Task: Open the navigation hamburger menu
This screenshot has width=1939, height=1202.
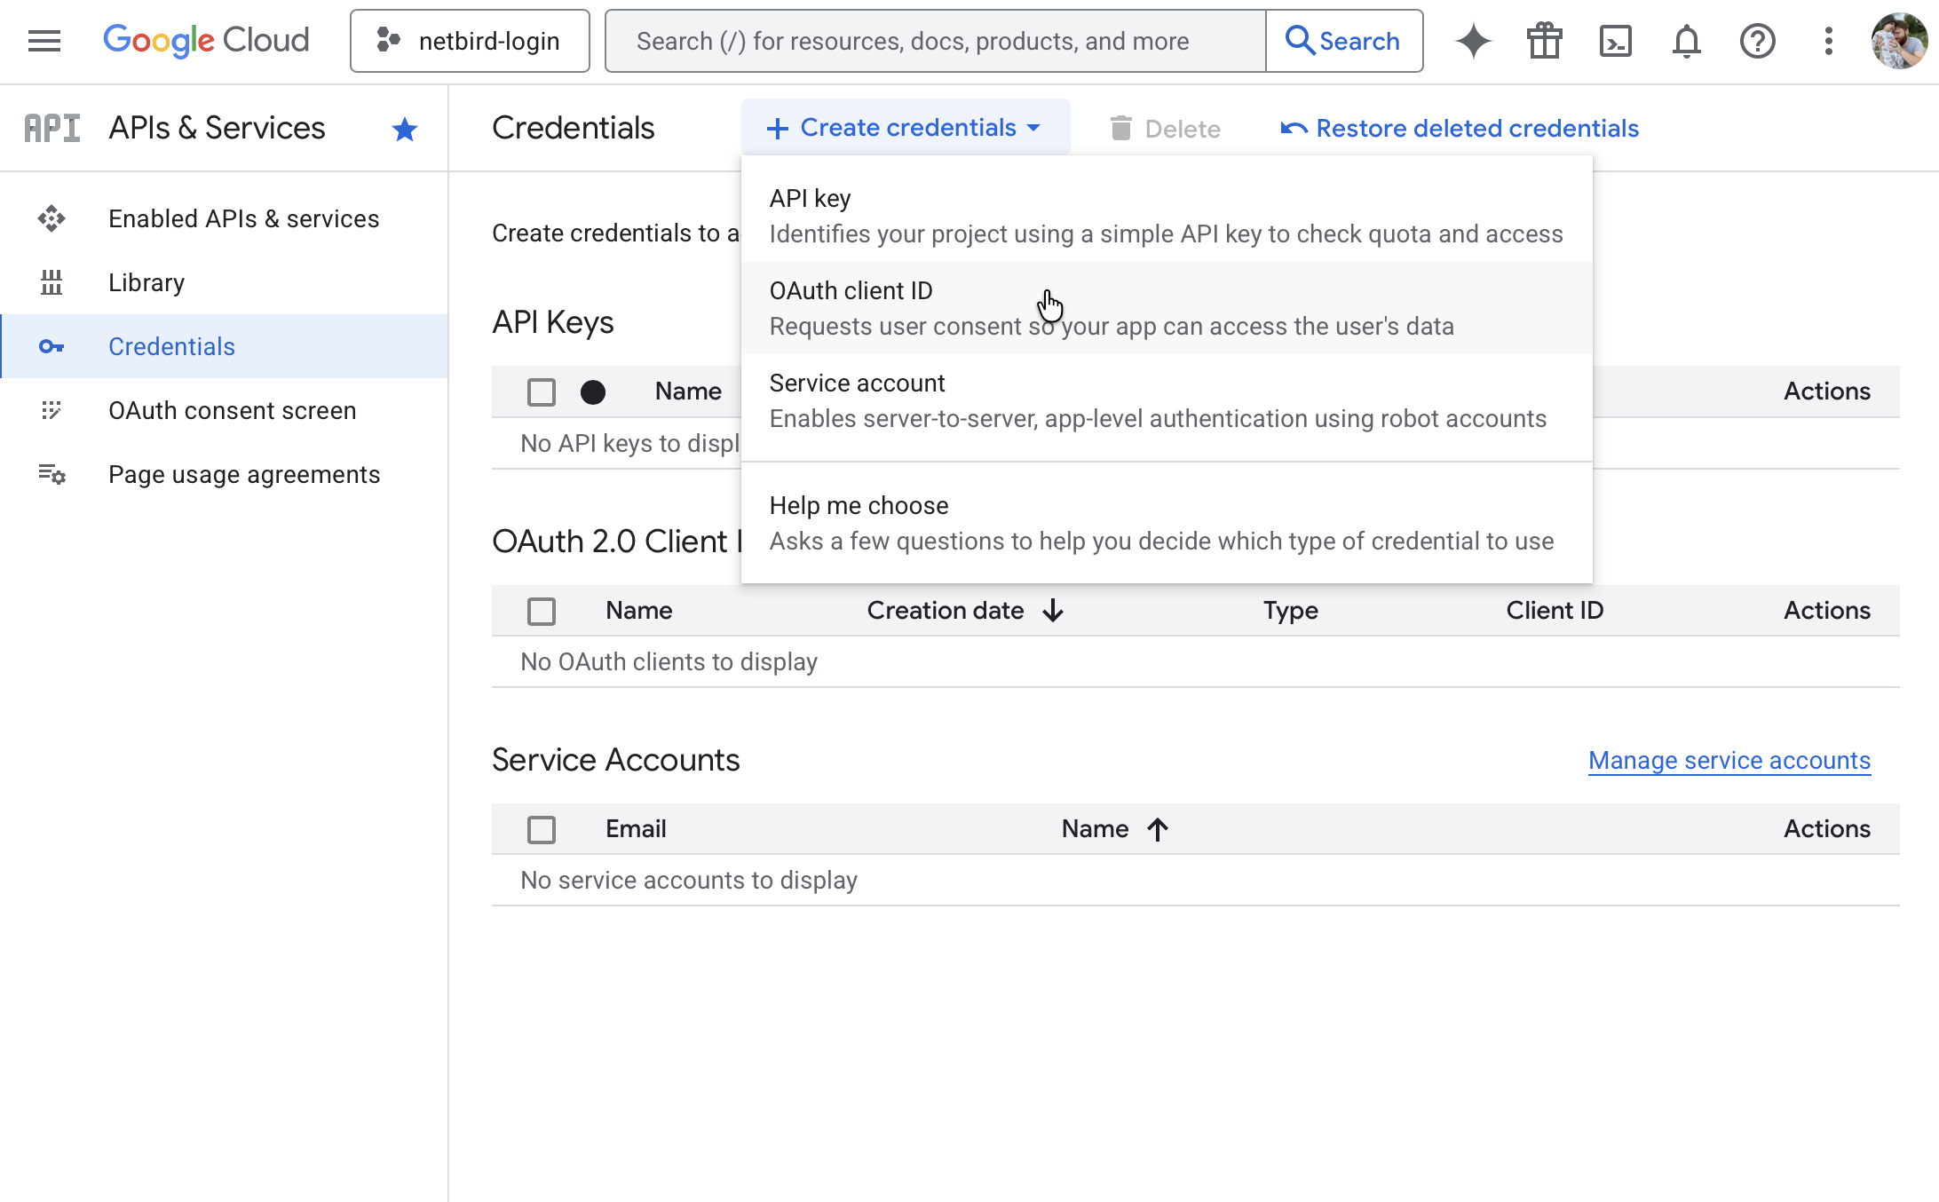Action: (44, 41)
